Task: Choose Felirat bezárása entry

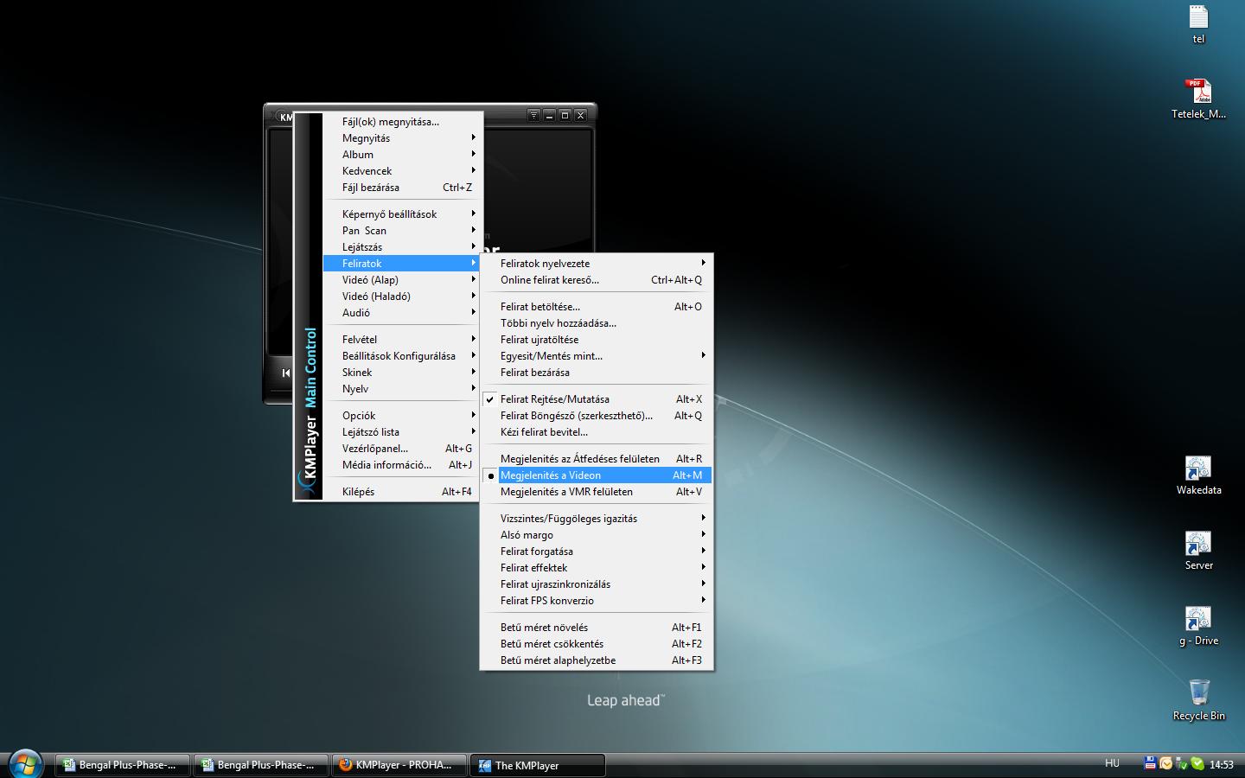Action: click(x=597, y=373)
